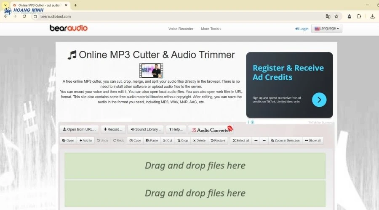Screen dimensions: 379x210
Task: Open the Sound Library
Action: pyautogui.click(x=145, y=129)
